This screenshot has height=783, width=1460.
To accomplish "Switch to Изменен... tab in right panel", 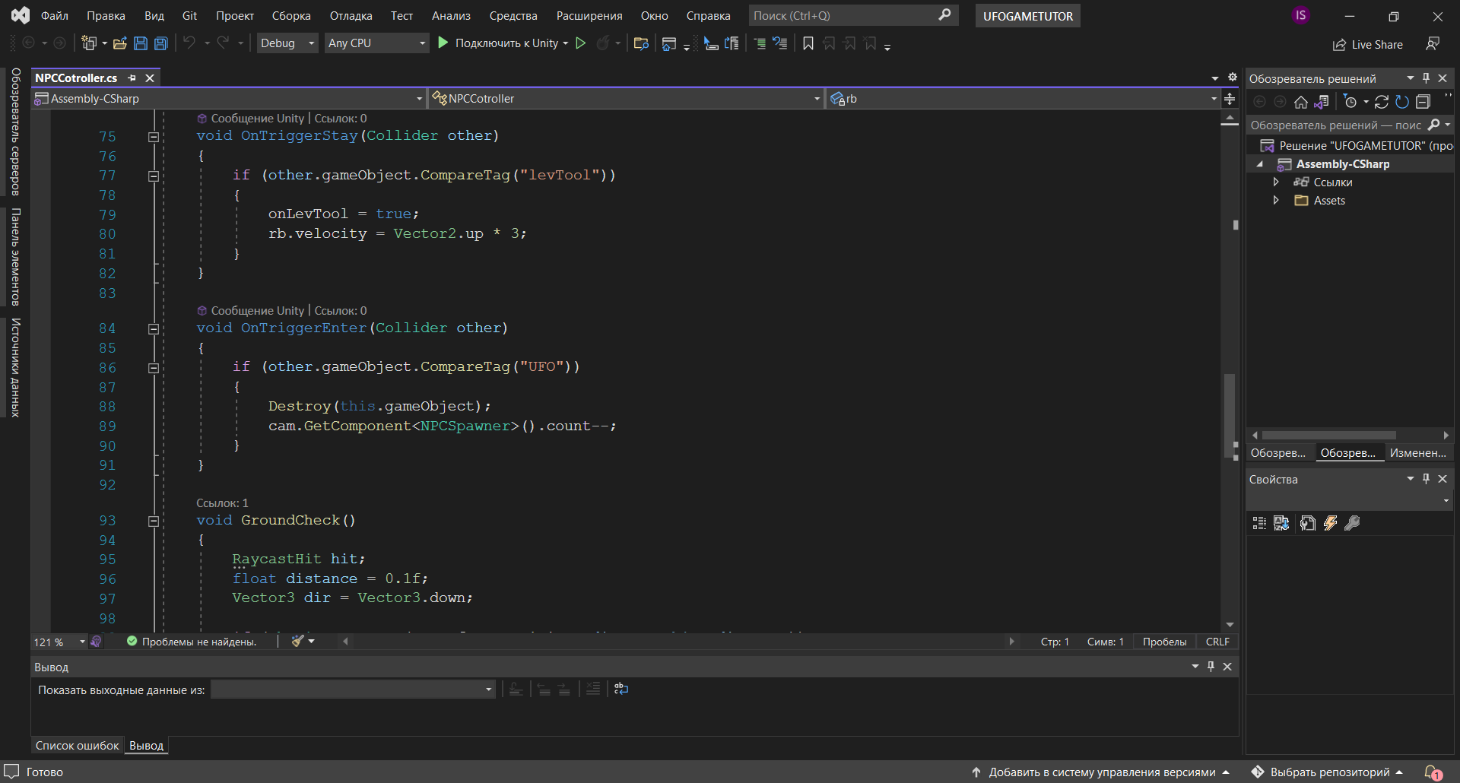I will (x=1418, y=452).
